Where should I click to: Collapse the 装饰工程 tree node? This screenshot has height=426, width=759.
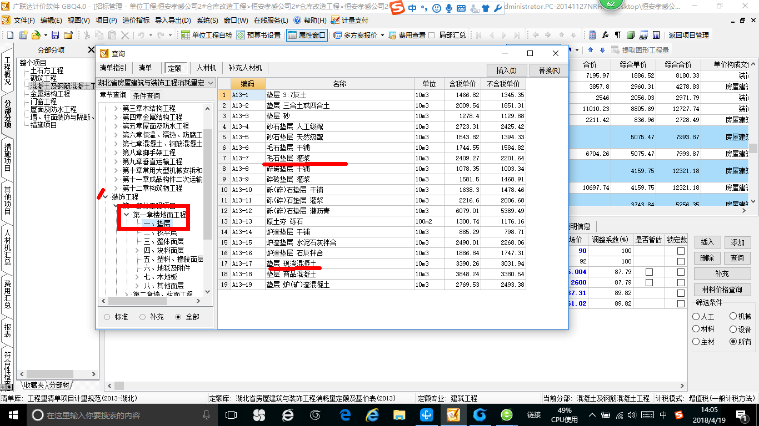(106, 197)
